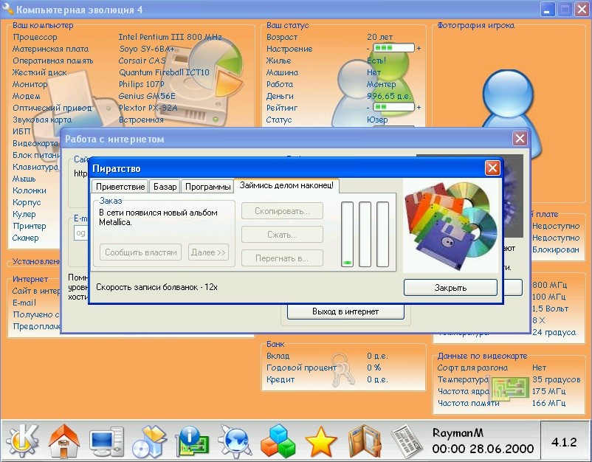Click the Блокирован status text
The height and width of the screenshot is (462, 592).
point(556,249)
